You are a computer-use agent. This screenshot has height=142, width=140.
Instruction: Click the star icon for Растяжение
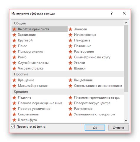coord(71,109)
